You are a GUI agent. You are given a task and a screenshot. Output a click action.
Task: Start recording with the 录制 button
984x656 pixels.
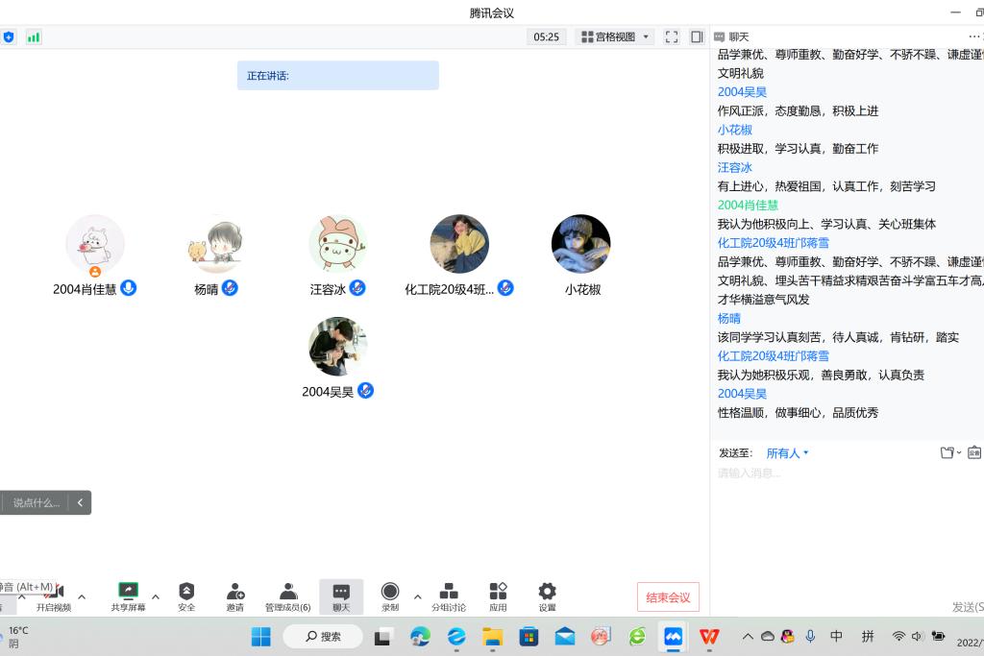click(x=390, y=595)
